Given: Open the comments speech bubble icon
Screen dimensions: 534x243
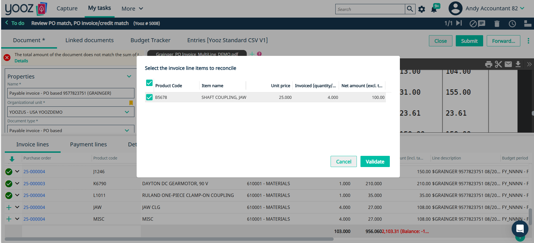Looking at the screenshot, I should (x=482, y=24).
